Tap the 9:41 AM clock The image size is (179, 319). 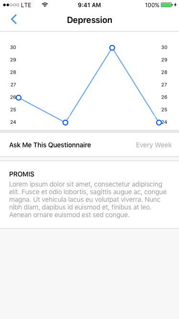point(89,5)
